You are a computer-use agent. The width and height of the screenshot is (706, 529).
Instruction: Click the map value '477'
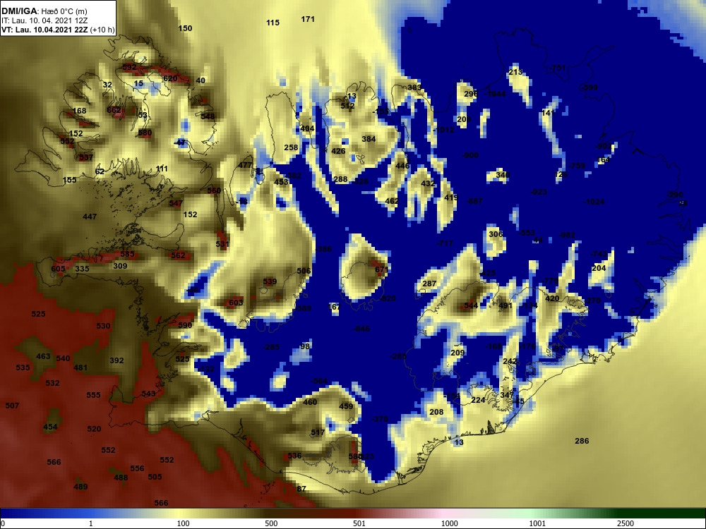click(x=246, y=165)
